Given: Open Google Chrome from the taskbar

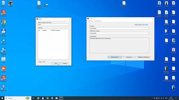Looking at the screenshot, I should point(47,98).
